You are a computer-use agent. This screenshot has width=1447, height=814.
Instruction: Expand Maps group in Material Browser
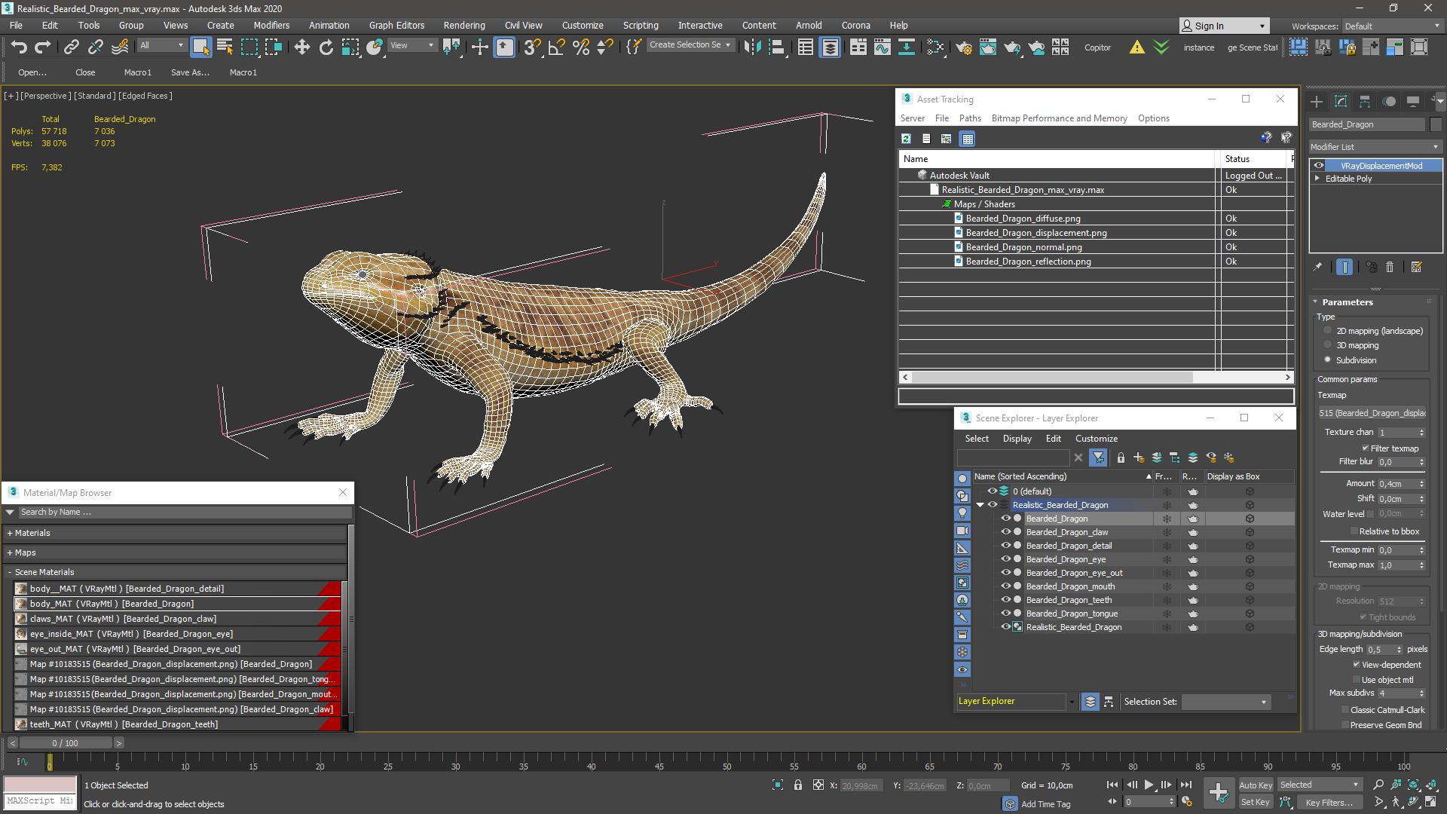pos(21,552)
